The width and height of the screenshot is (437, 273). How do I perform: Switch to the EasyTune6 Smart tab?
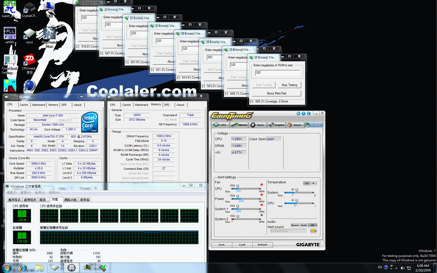295,125
